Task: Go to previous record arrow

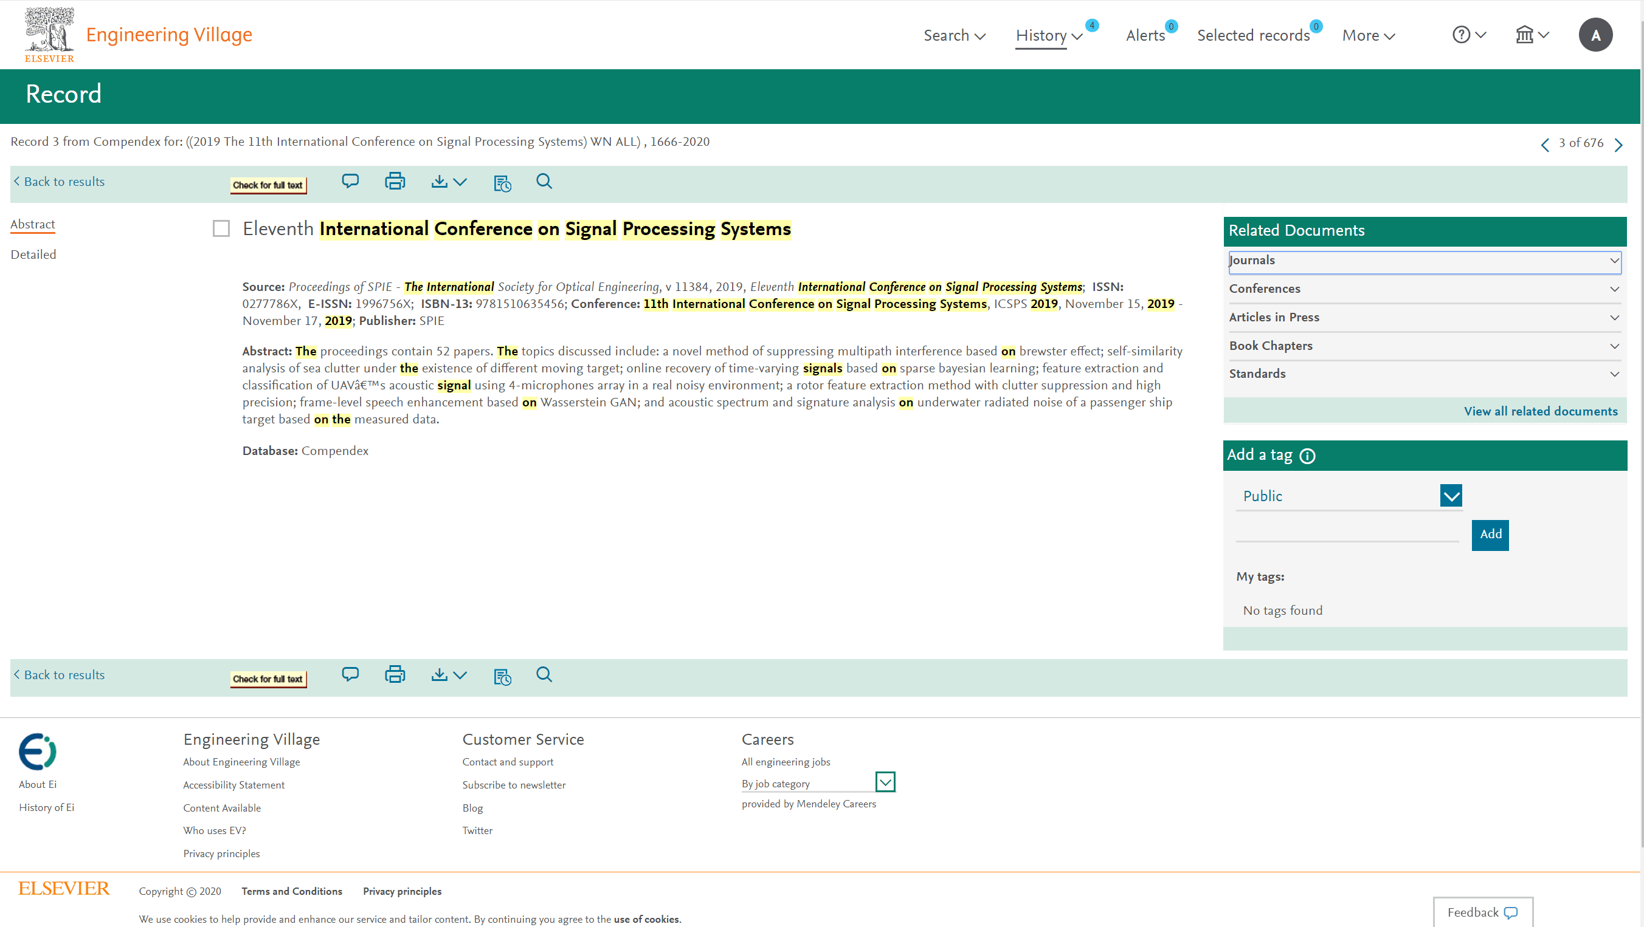Action: [x=1545, y=145]
